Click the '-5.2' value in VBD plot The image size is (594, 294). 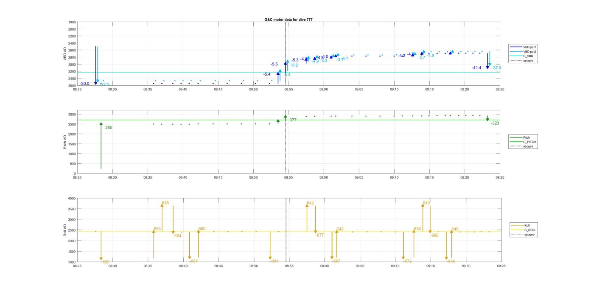[x=294, y=65]
